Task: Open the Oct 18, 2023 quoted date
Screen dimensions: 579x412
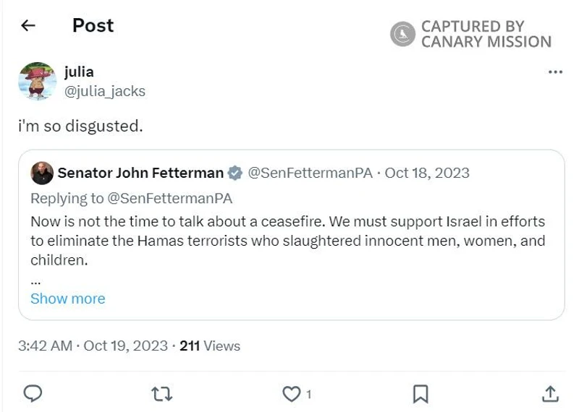Action: 427,173
